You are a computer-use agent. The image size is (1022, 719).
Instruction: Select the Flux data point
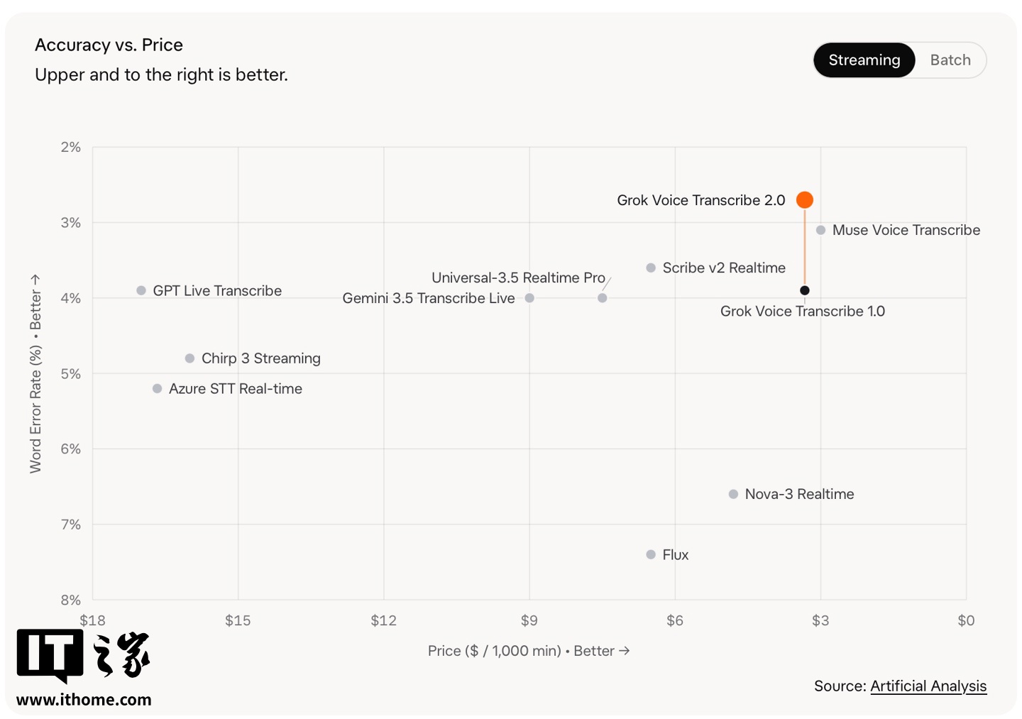coord(651,554)
